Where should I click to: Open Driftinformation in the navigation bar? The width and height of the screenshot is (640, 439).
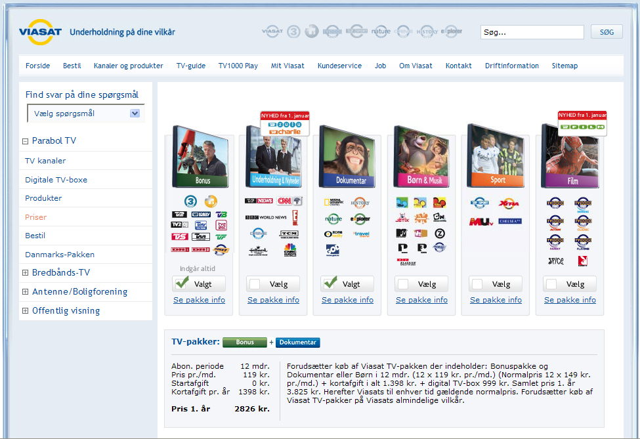click(x=512, y=66)
